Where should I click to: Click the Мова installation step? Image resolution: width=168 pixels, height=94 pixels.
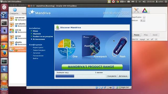[35, 31]
